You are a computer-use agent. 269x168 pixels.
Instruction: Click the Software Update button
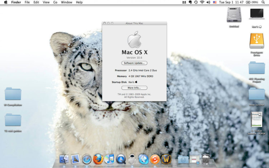(134, 63)
